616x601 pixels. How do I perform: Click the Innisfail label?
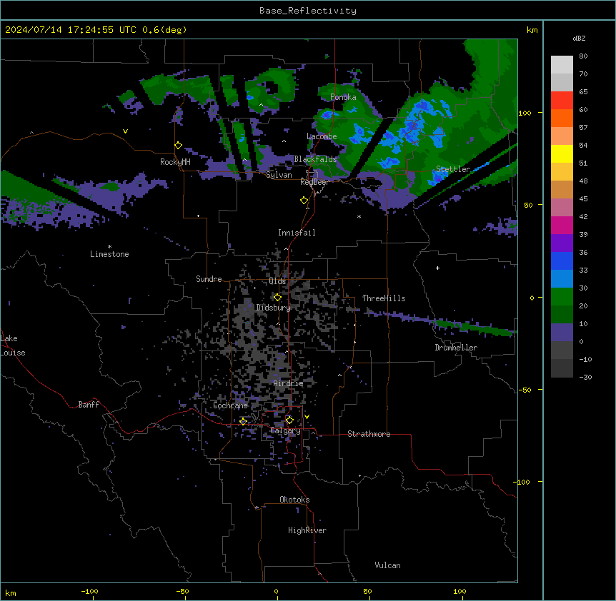[x=297, y=233]
